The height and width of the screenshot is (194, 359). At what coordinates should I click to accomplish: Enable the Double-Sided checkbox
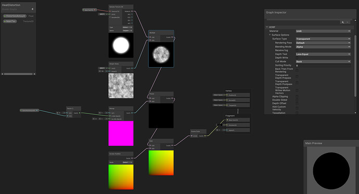point(297,100)
